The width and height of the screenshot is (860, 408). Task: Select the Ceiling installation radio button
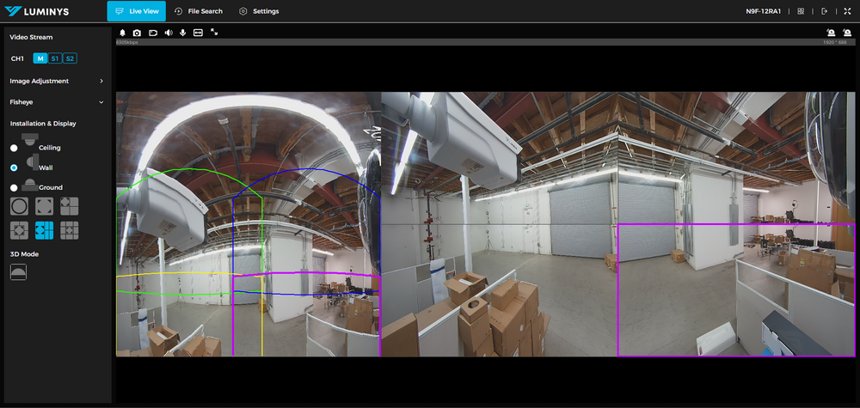click(14, 148)
